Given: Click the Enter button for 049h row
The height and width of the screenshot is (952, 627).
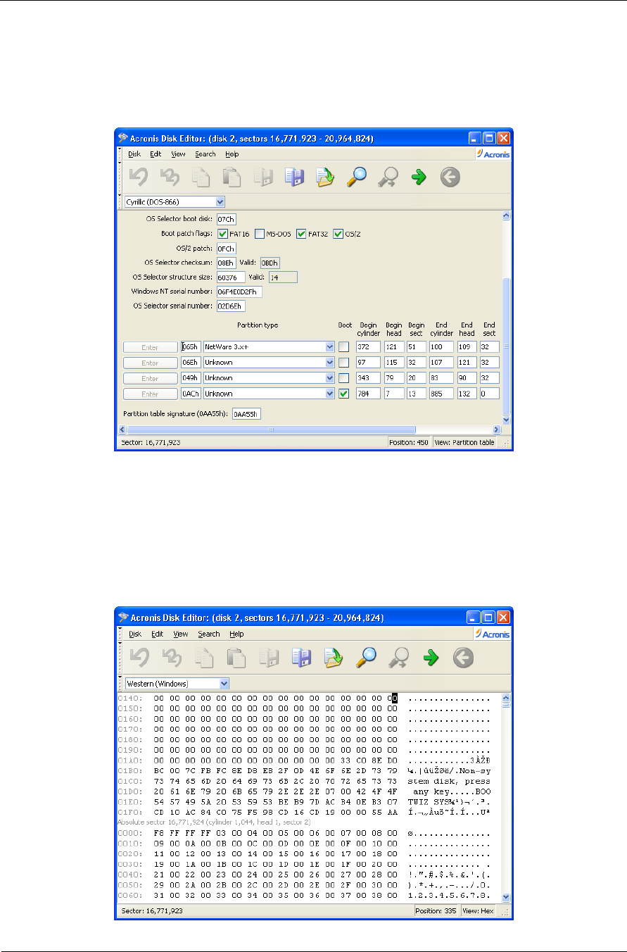Looking at the screenshot, I should [x=150, y=378].
